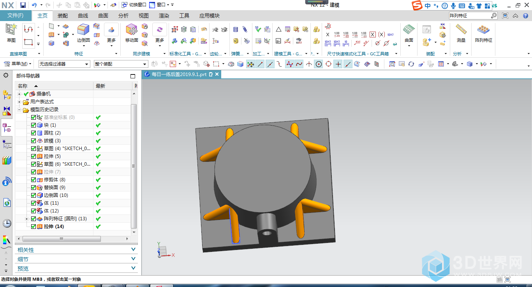Toggle arc center snap point icon
The image size is (532, 287).
tap(319, 64)
